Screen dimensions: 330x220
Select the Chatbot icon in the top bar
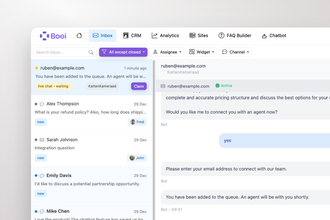(264, 35)
